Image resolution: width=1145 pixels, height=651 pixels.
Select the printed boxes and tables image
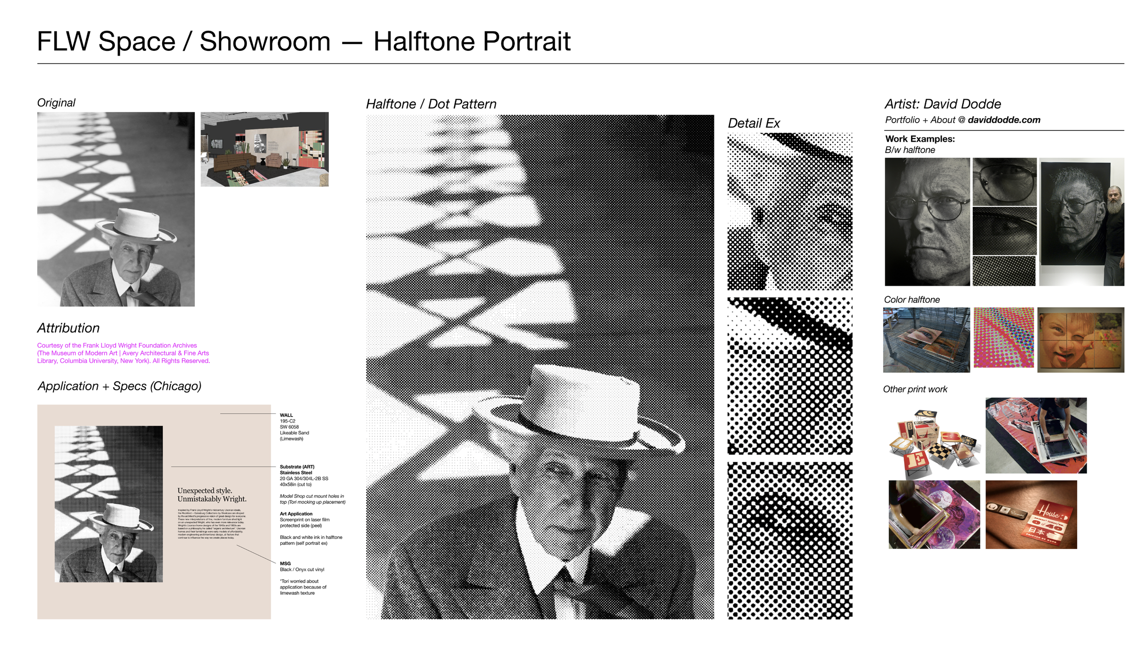[934, 442]
